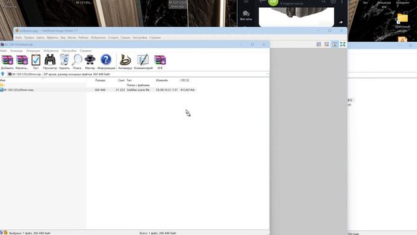Expand the archive path address dropdown
This screenshot has width=417, height=235.
pyautogui.click(x=267, y=74)
